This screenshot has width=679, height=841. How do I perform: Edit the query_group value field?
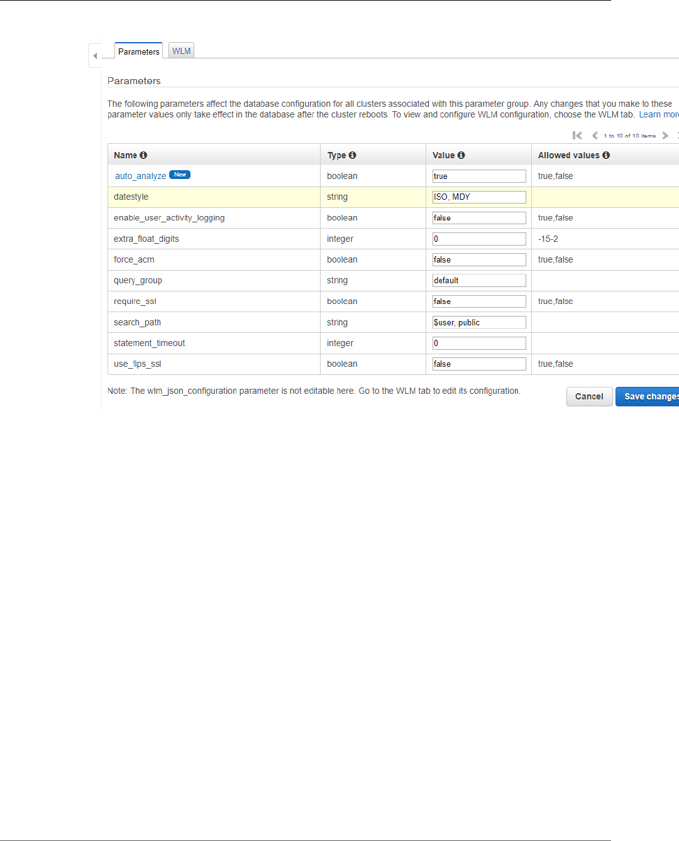(x=479, y=280)
